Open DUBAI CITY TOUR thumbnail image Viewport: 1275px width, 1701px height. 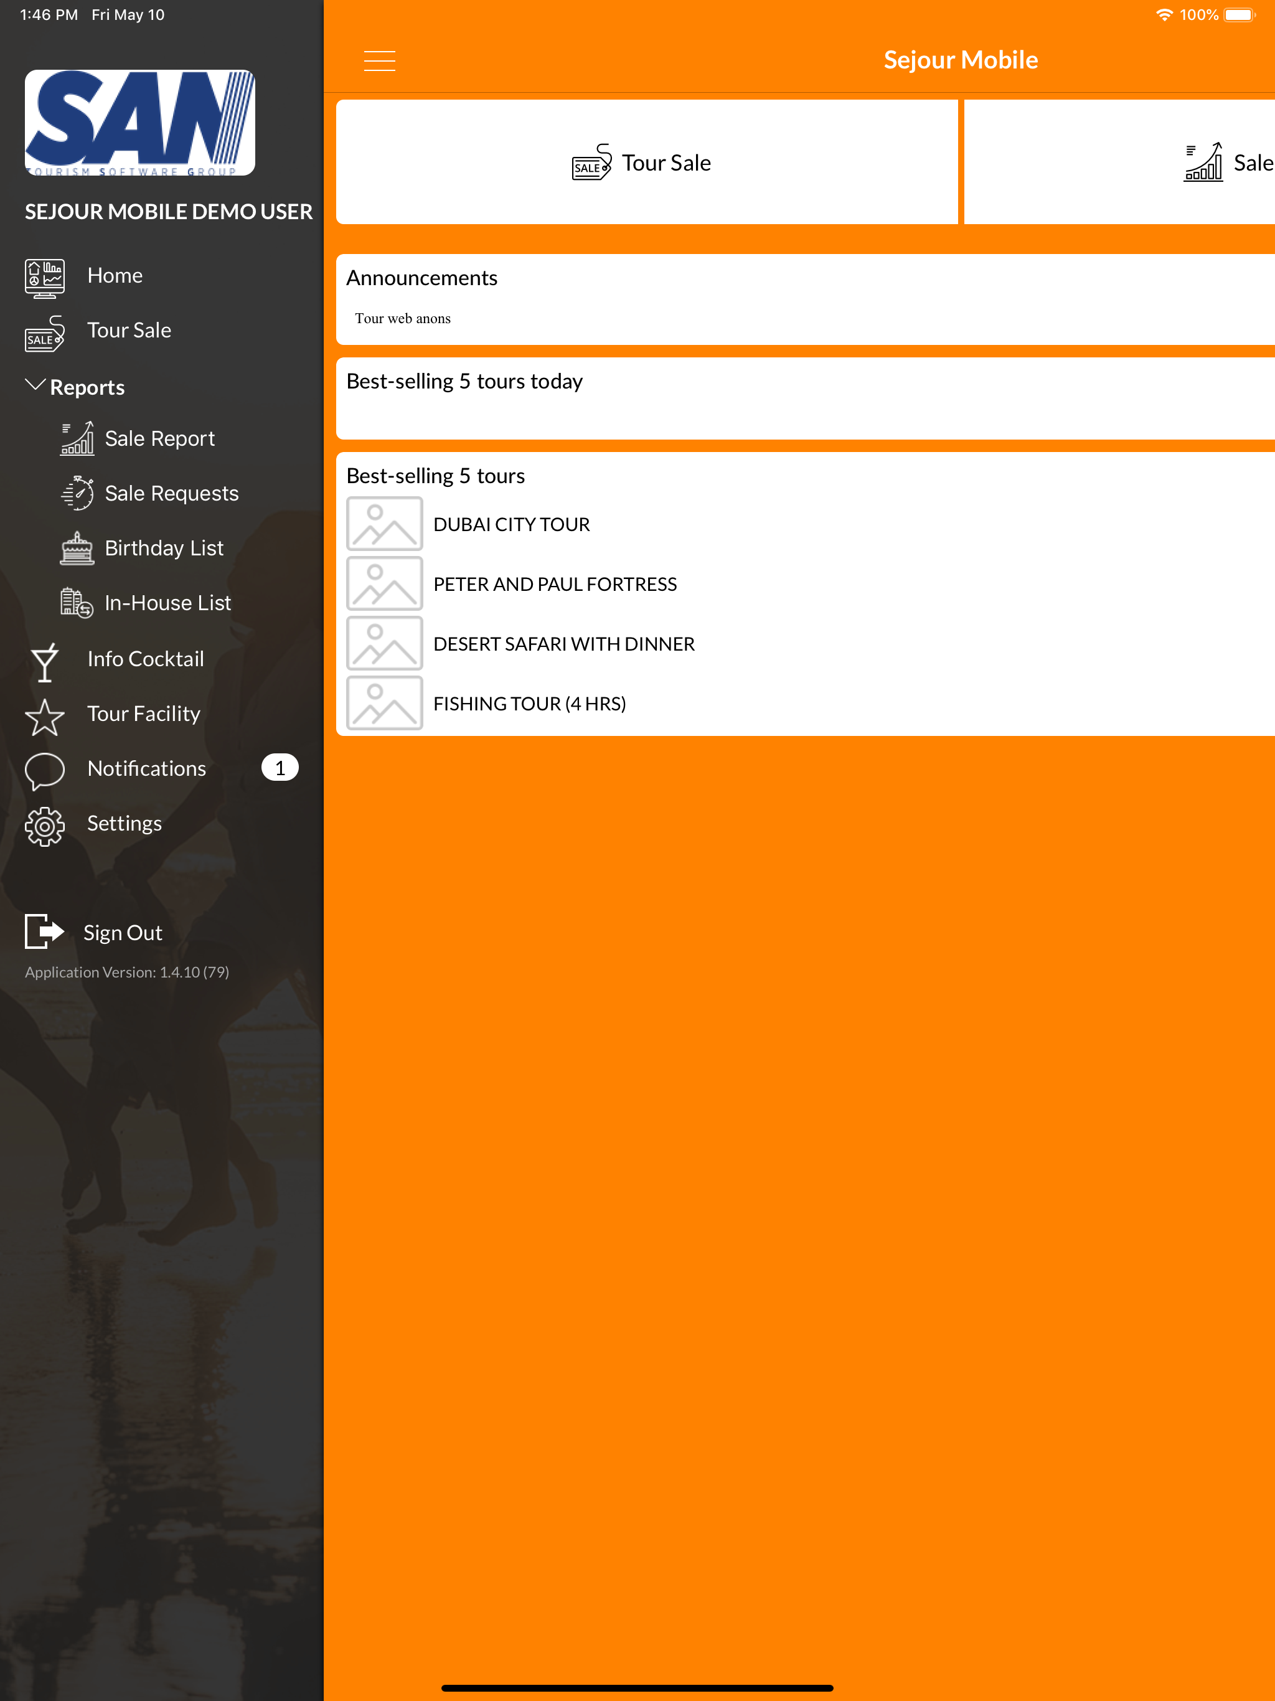[385, 524]
